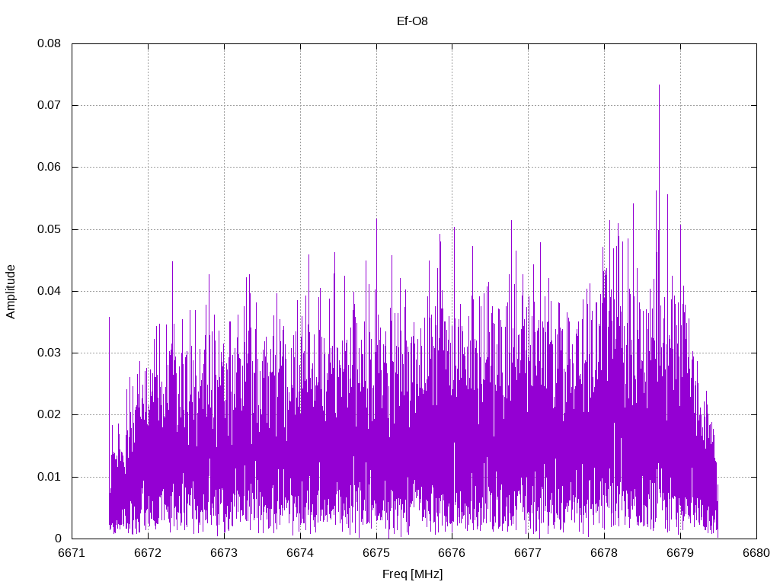Click the 6679 x-axis tick label
The height and width of the screenshot is (585, 780).
(680, 553)
